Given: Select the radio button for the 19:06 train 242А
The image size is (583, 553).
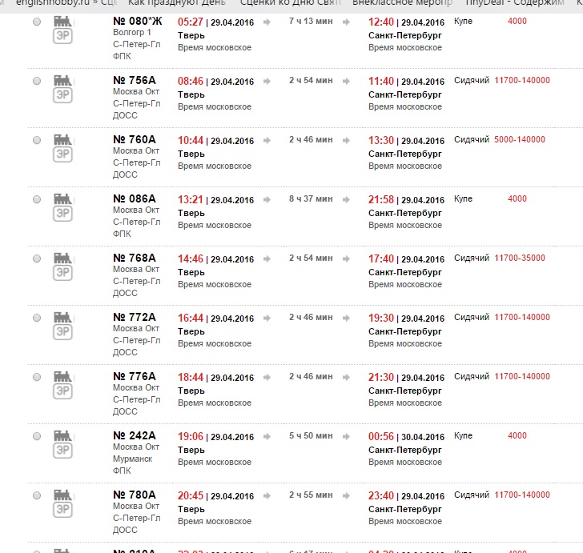Looking at the screenshot, I should [x=37, y=436].
